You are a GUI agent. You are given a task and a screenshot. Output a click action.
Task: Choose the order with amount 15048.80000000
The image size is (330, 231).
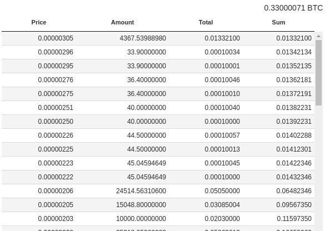point(158,205)
